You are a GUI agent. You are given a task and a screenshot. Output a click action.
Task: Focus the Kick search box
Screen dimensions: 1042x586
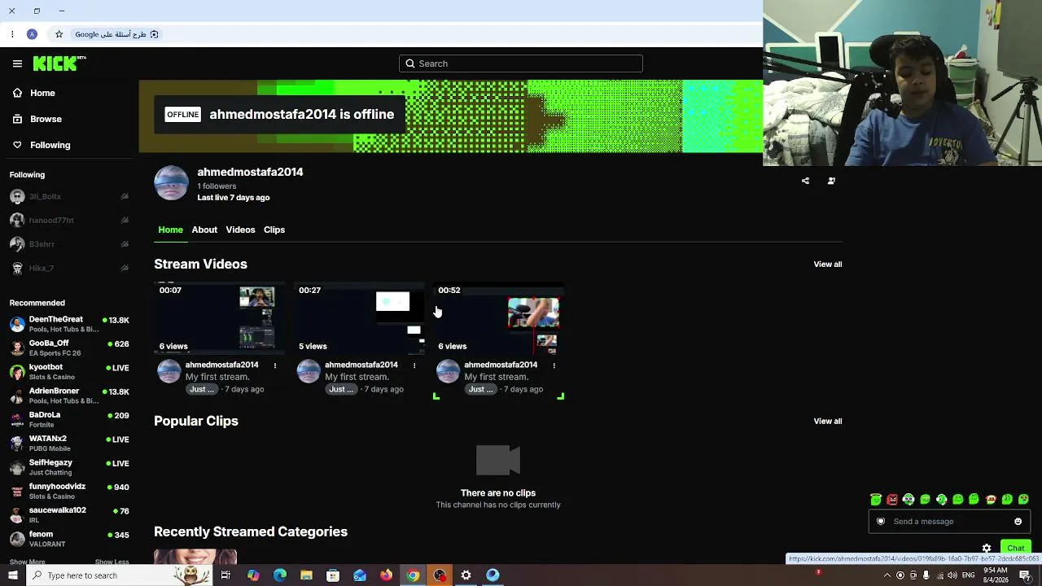pyautogui.click(x=521, y=63)
